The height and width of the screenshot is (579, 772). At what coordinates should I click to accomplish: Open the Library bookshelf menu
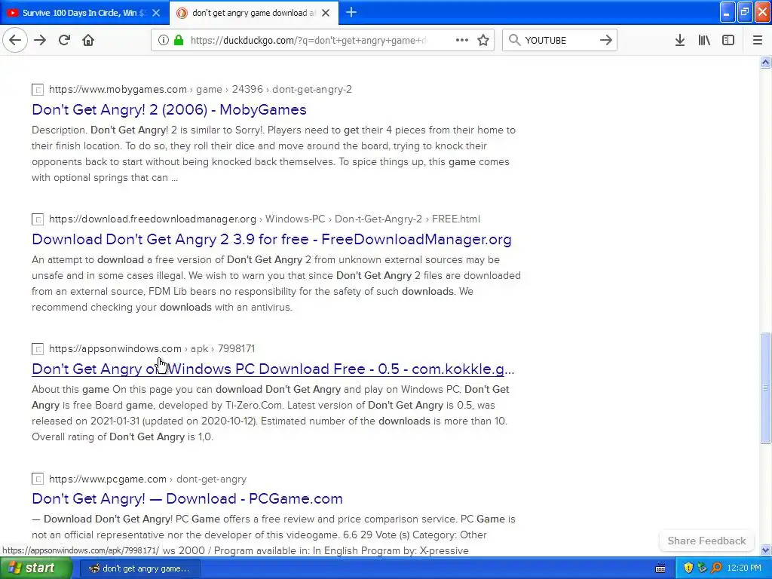point(704,40)
